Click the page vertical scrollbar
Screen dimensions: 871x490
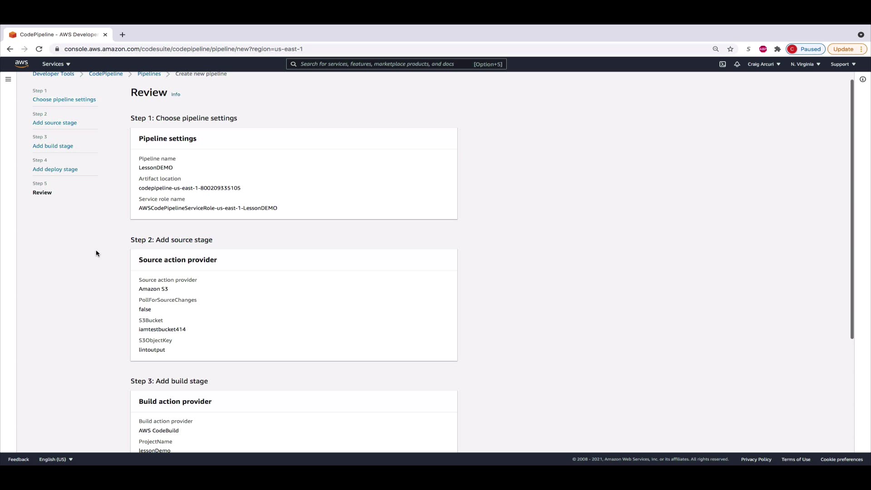click(x=852, y=209)
